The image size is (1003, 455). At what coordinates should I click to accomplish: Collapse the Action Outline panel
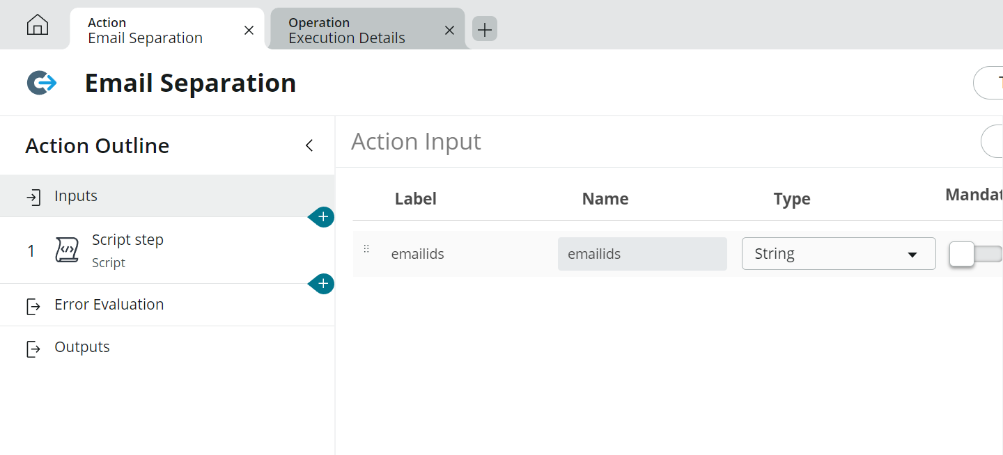tap(309, 145)
